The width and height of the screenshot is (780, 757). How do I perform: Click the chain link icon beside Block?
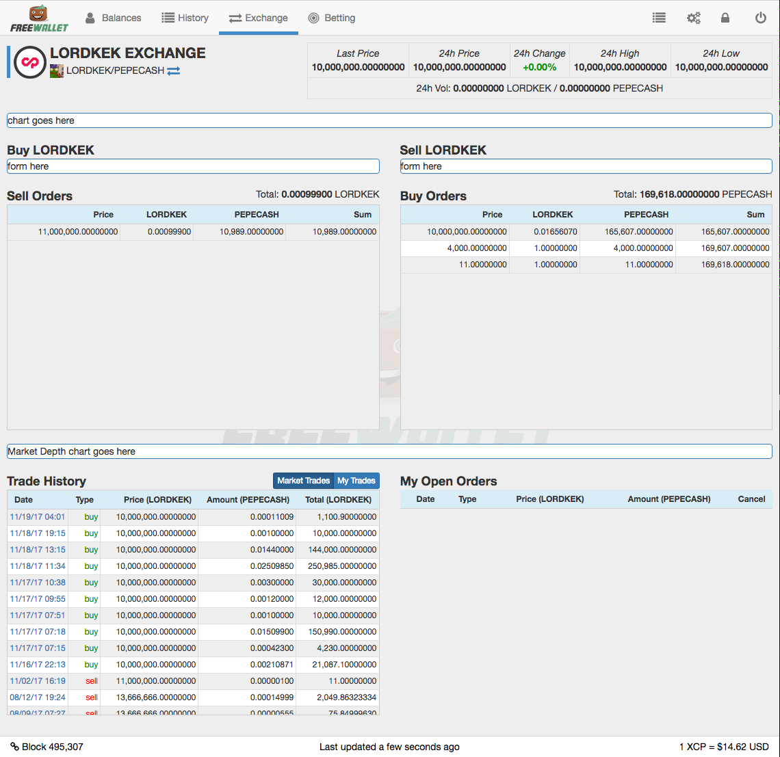pos(14,747)
